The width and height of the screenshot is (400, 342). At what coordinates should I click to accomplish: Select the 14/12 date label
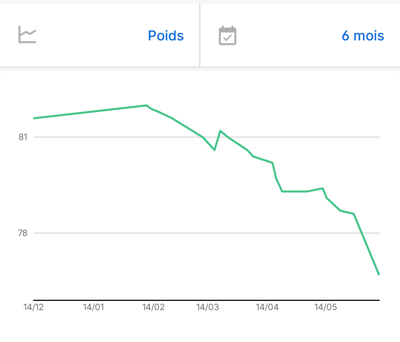33,307
